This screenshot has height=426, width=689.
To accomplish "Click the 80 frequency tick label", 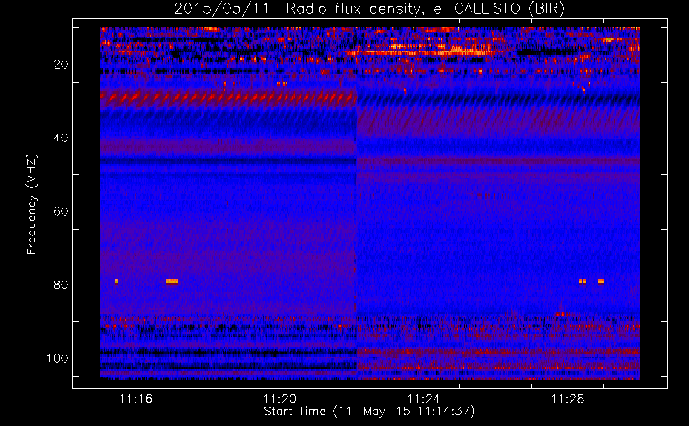I will (x=61, y=285).
